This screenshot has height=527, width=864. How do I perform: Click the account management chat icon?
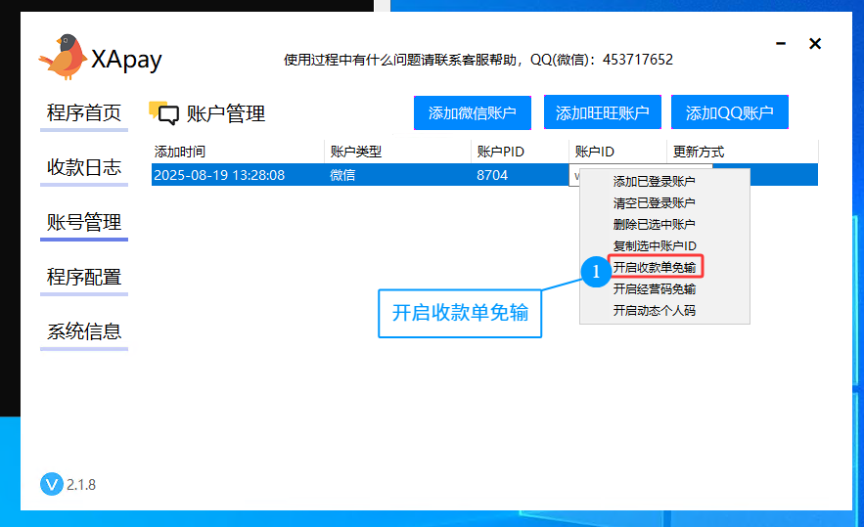point(164,113)
